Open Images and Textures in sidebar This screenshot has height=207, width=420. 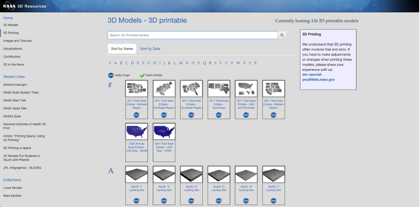click(x=17, y=41)
